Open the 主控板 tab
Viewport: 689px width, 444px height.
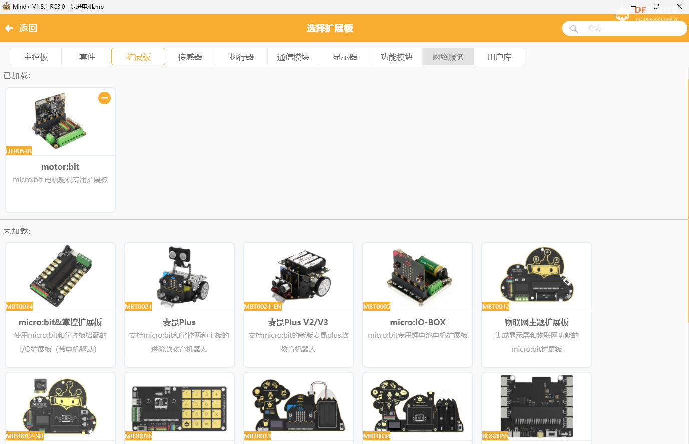[x=36, y=57]
